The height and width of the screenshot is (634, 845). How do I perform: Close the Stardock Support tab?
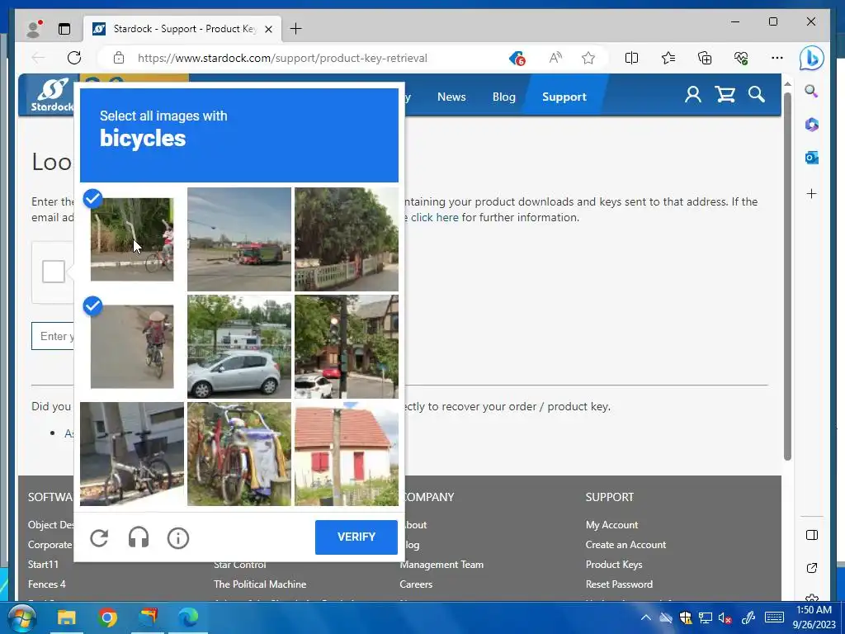pyautogui.click(x=268, y=29)
